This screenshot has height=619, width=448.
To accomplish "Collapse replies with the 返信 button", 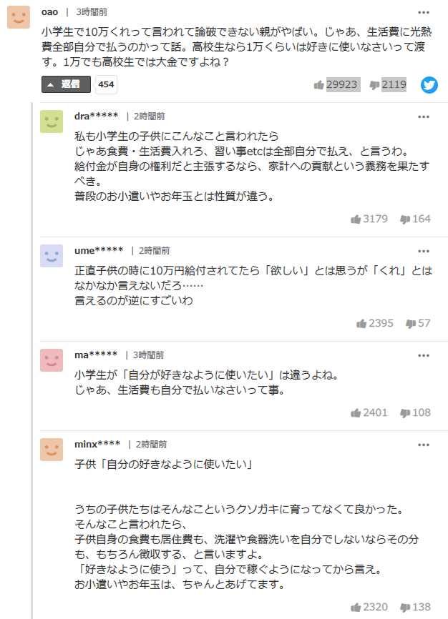I will pyautogui.click(x=66, y=84).
